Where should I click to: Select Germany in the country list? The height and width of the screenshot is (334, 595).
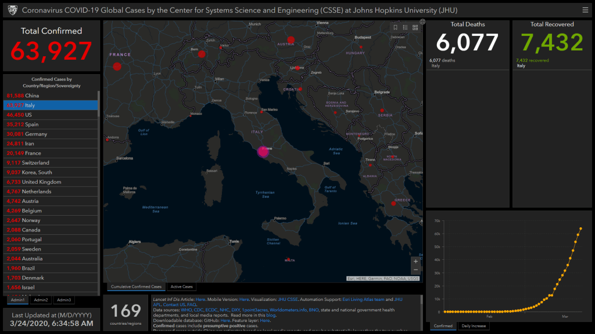[x=50, y=134]
